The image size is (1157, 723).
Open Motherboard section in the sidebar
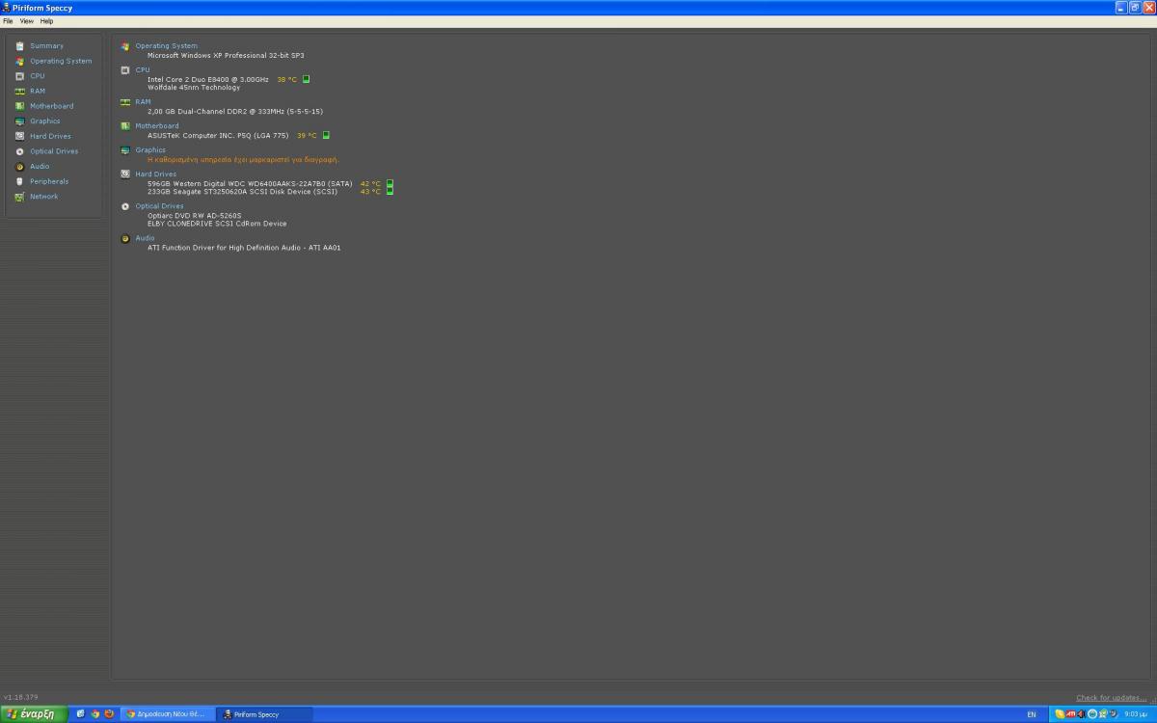[x=51, y=106]
